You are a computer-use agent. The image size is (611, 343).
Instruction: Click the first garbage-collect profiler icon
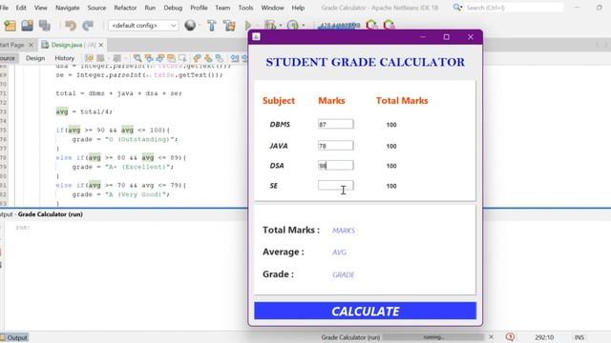371,26
